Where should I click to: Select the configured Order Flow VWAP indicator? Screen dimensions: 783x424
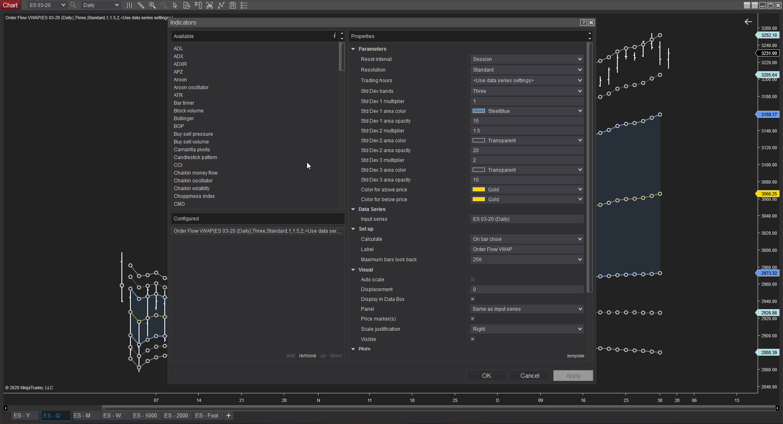coord(258,231)
